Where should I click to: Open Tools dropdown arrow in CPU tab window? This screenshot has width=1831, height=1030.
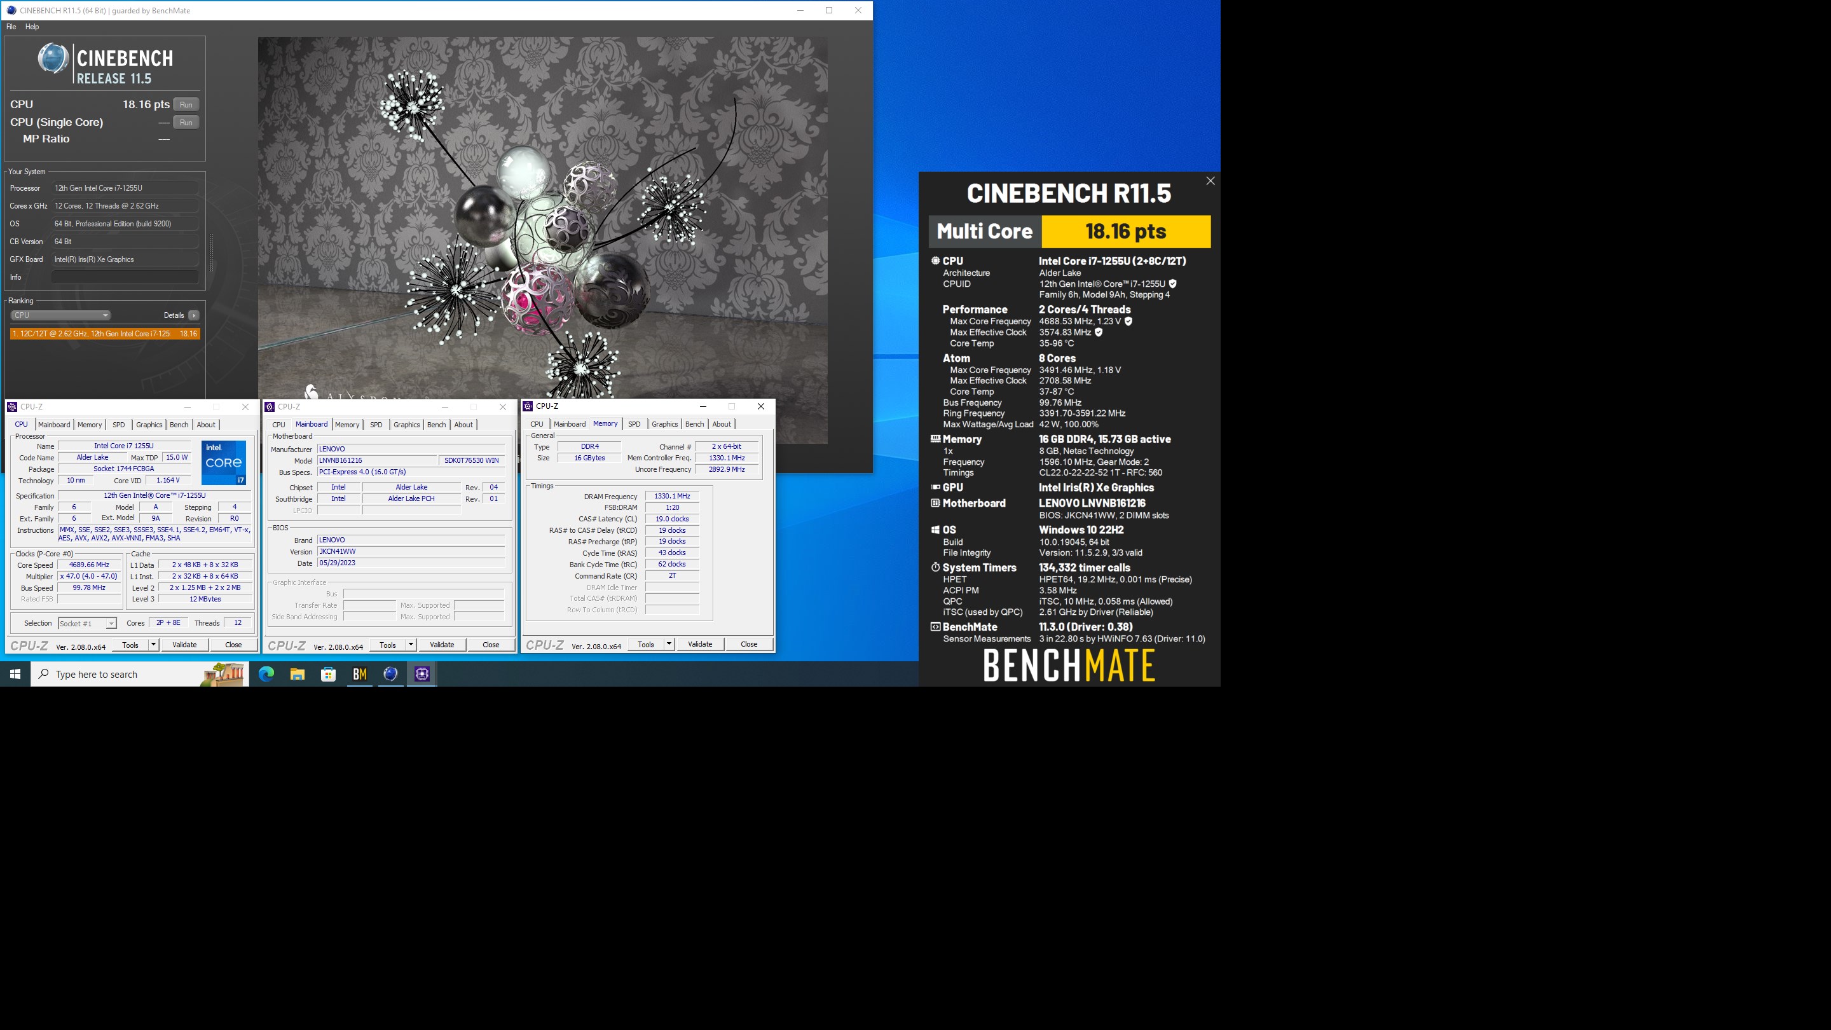pos(153,645)
